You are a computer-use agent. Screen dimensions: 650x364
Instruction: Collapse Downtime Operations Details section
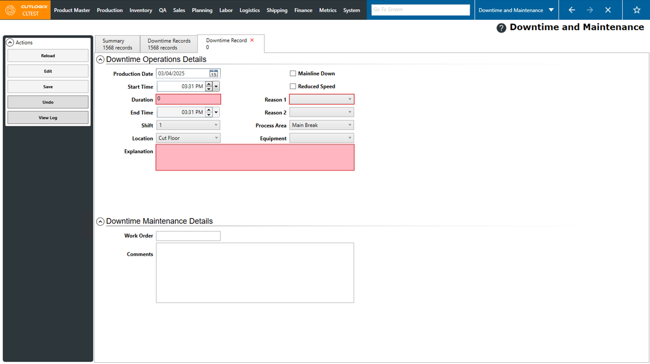click(100, 59)
